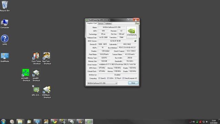This screenshot has width=220, height=124.
Task: Select the Core Temp shortcut icon
Action: click(36, 59)
